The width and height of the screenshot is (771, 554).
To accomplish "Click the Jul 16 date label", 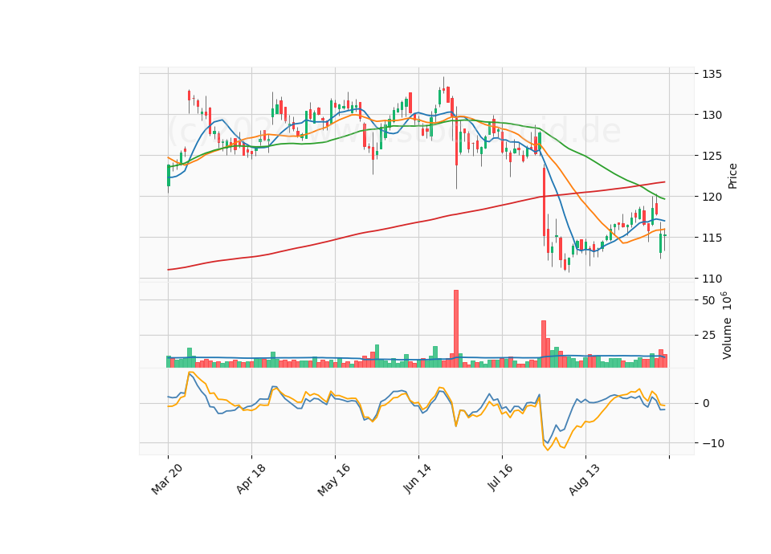I will (x=500, y=477).
